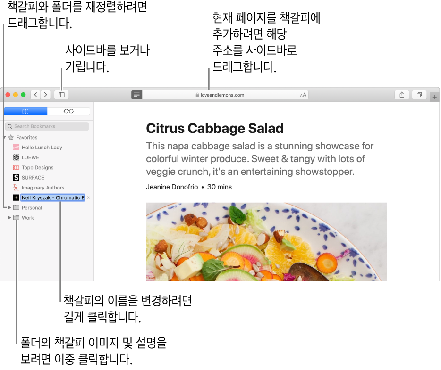441x370 pixels.
Task: Click the LOEWE favicon
Action: [x=17, y=157]
